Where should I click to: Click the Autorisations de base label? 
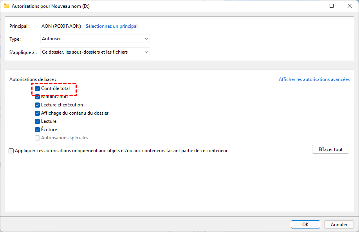(x=32, y=79)
